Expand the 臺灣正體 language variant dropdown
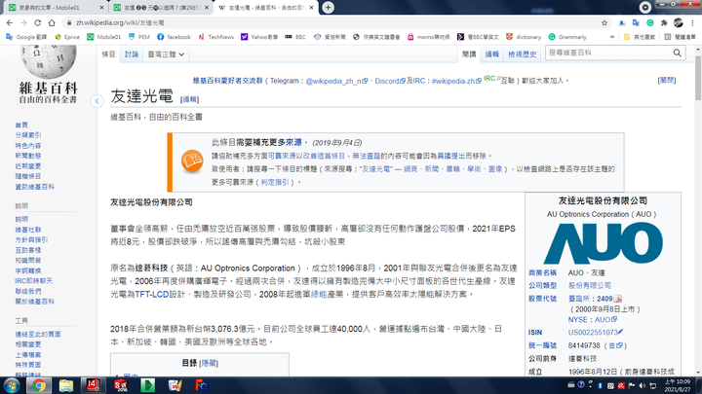The image size is (702, 394). pyautogui.click(x=166, y=54)
